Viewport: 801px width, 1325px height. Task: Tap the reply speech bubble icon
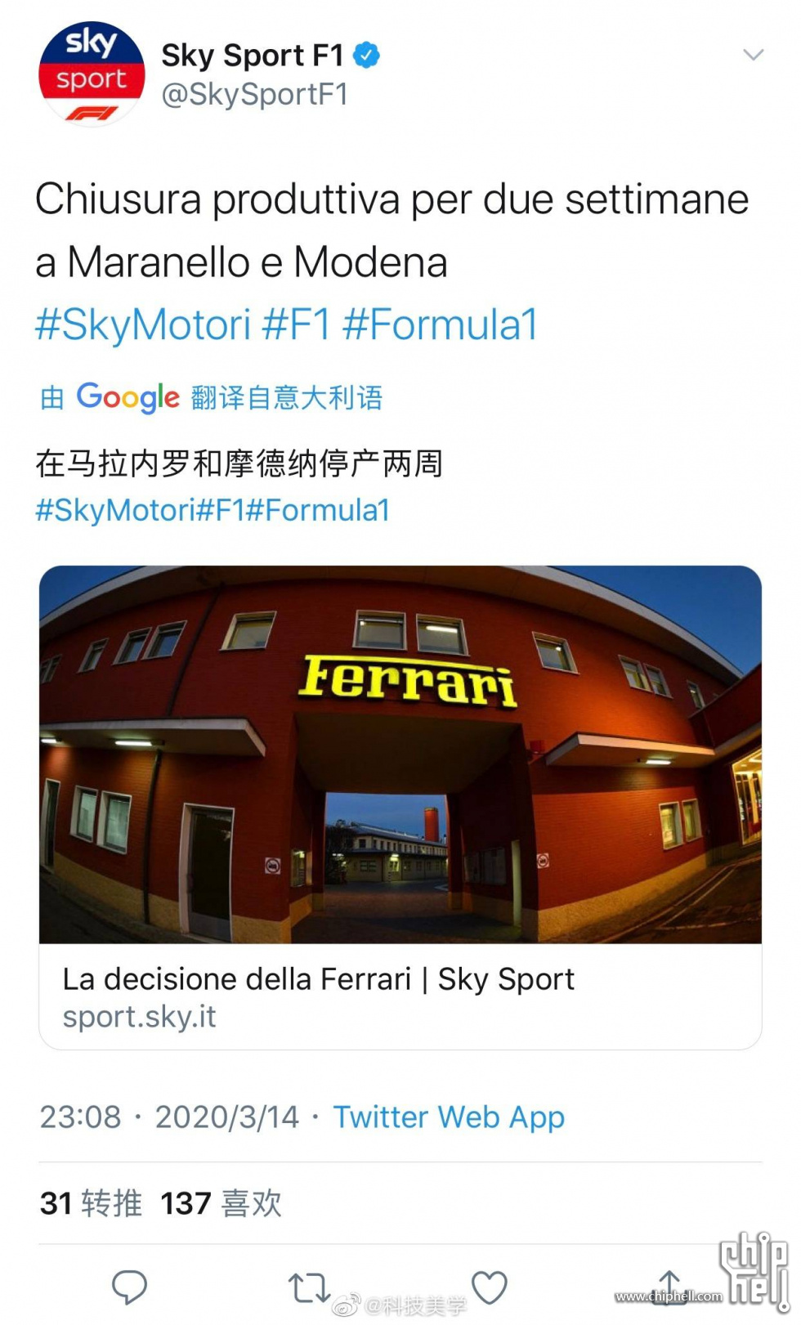[129, 1287]
